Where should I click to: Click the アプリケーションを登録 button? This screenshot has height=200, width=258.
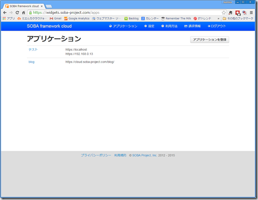click(209, 39)
